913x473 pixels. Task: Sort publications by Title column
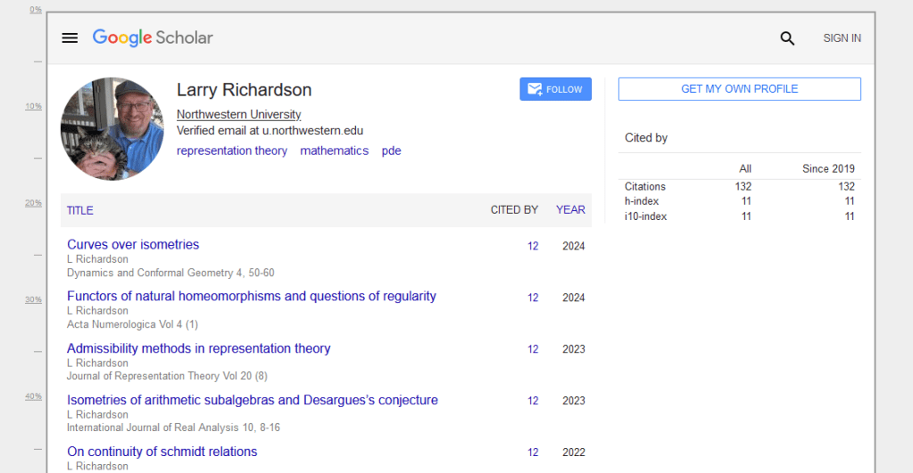tap(79, 211)
